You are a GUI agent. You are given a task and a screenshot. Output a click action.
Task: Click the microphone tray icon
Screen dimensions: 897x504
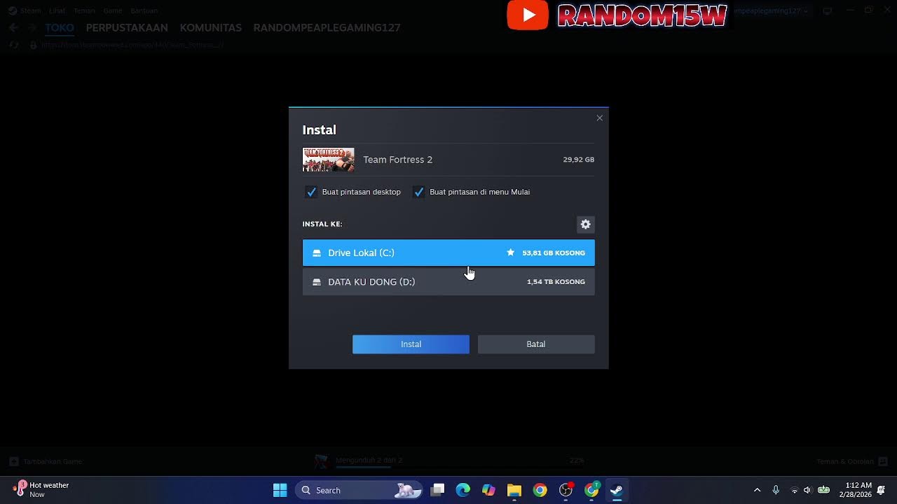click(776, 490)
